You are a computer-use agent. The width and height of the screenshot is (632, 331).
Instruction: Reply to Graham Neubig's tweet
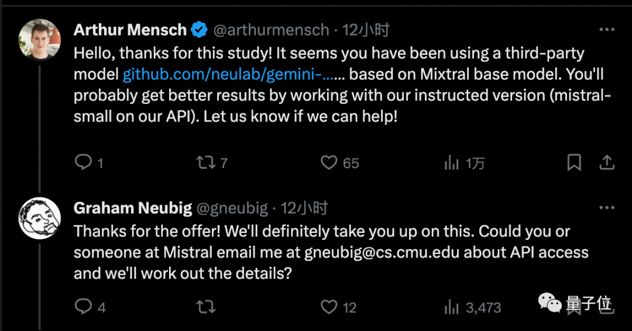click(84, 306)
